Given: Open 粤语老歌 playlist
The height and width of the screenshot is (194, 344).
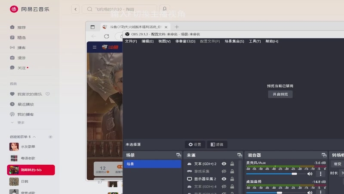Looking at the screenshot, I should tap(31, 158).
